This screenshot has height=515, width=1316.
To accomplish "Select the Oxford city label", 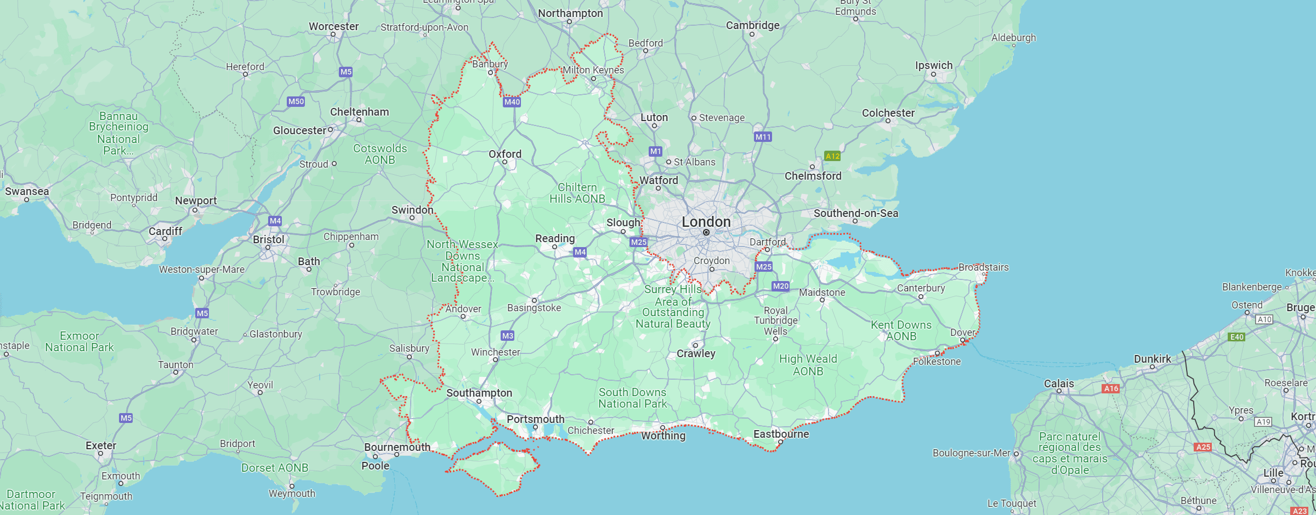I will pyautogui.click(x=505, y=154).
